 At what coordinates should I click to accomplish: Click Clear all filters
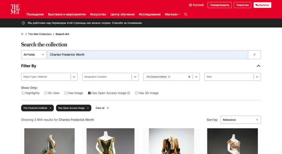point(102,108)
